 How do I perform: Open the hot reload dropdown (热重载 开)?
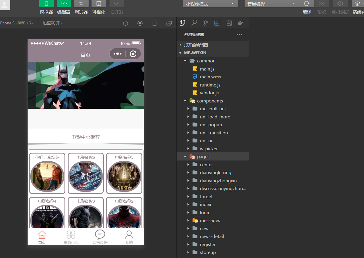tap(53, 23)
